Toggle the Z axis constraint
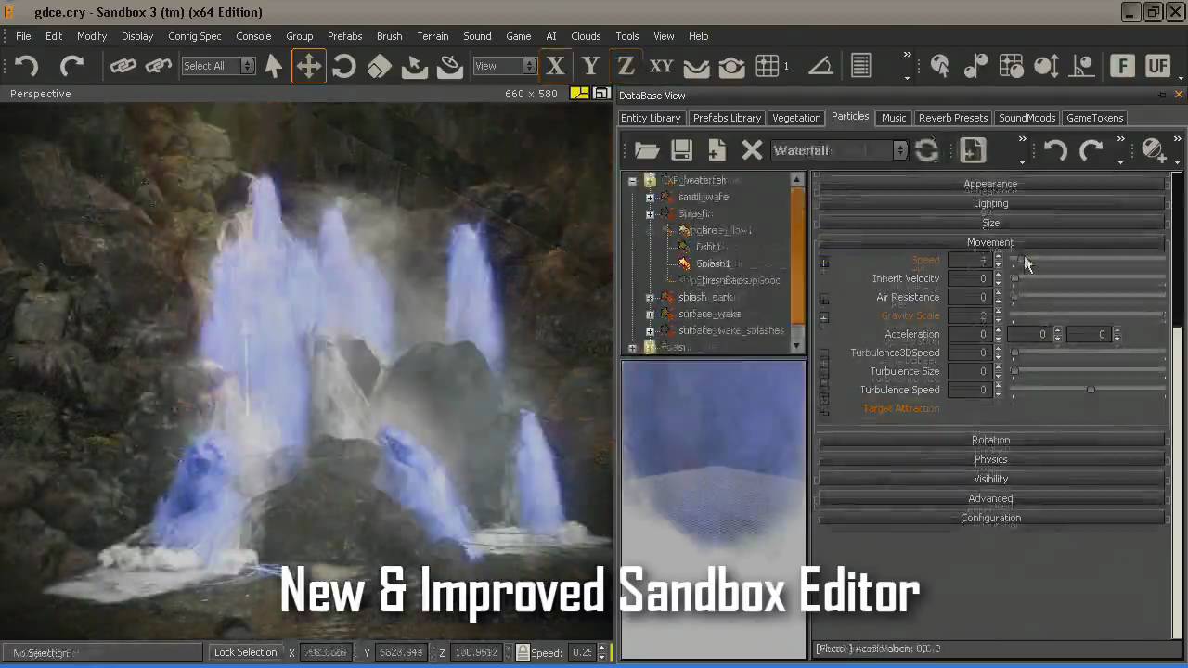Viewport: 1188px width, 668px height. (626, 66)
